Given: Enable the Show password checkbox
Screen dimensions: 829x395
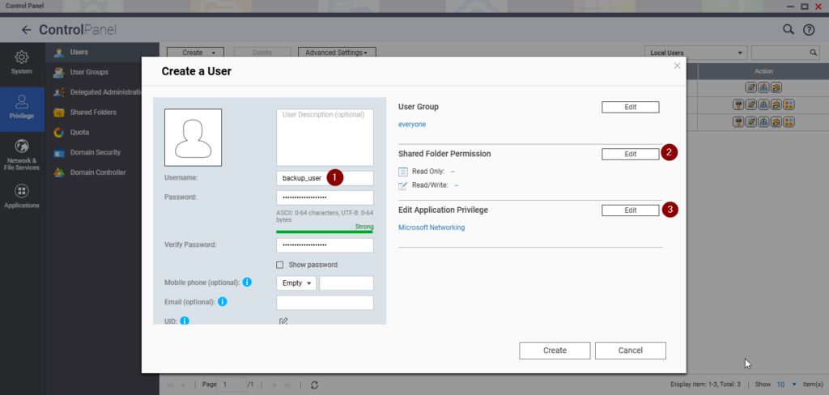Looking at the screenshot, I should (x=280, y=265).
